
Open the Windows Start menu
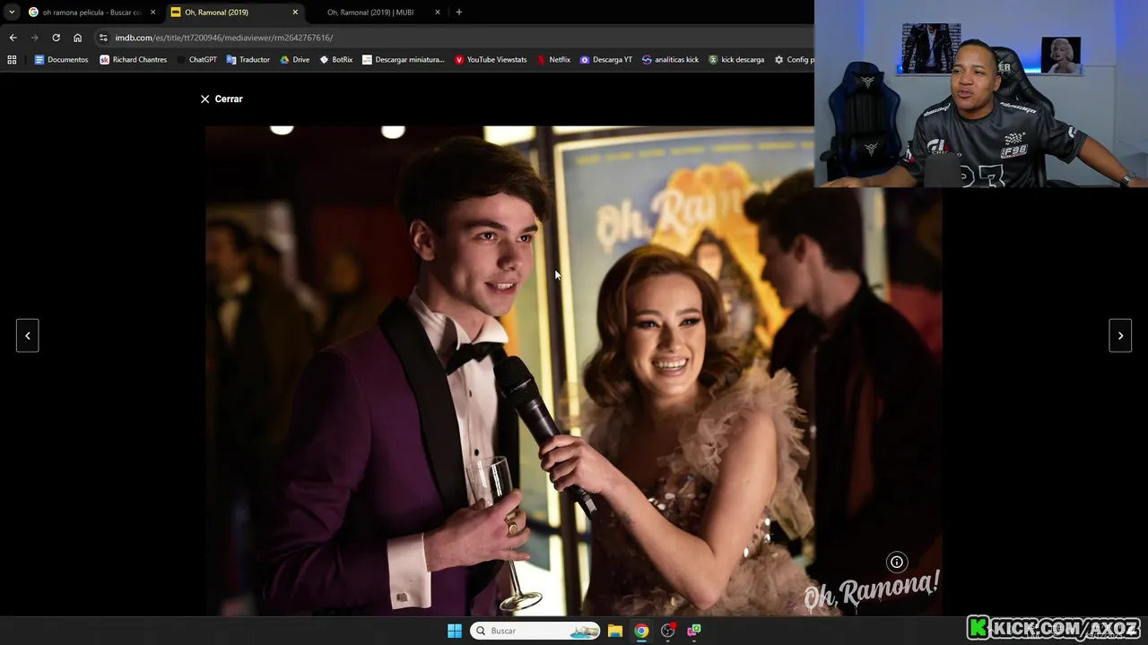pyautogui.click(x=455, y=631)
